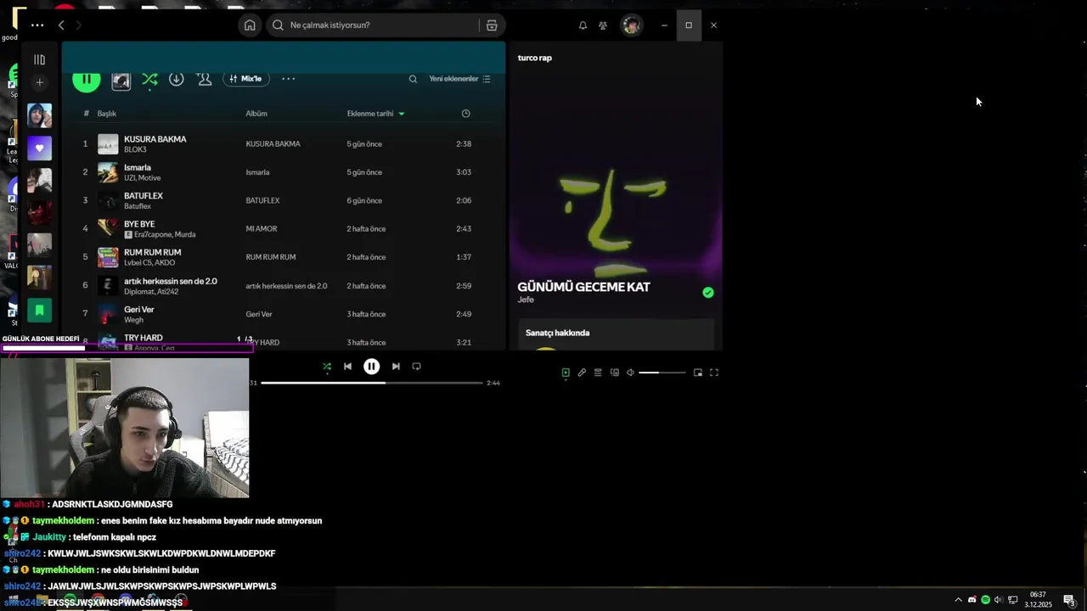Open 'Yeni eklenenler' sort dropdown
Screen dimensions: 1087x611
pos(459,79)
